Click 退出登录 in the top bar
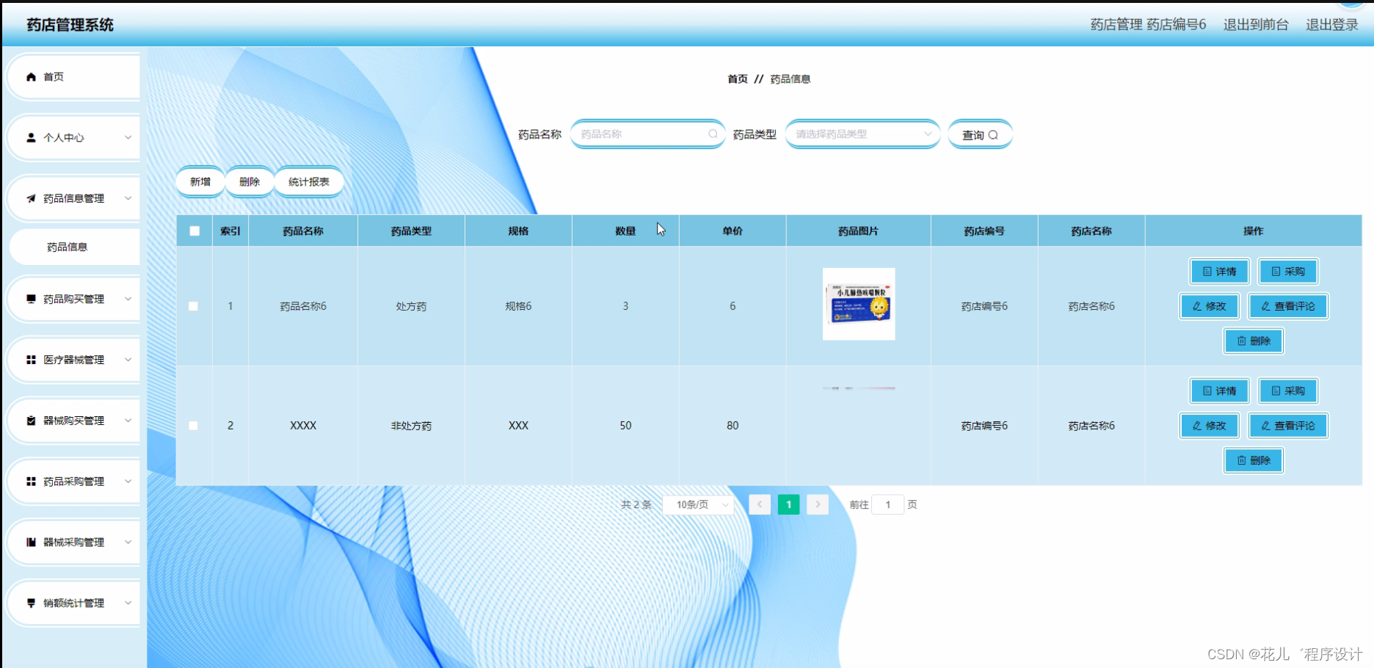This screenshot has width=1374, height=668. 1331,24
